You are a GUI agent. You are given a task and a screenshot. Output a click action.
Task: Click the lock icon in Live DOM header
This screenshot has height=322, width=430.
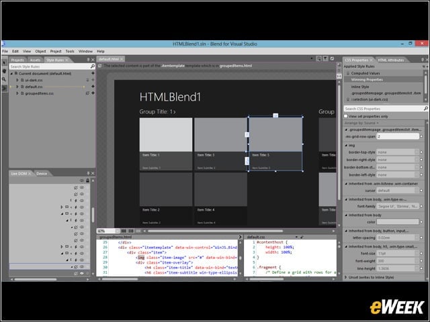point(88,180)
